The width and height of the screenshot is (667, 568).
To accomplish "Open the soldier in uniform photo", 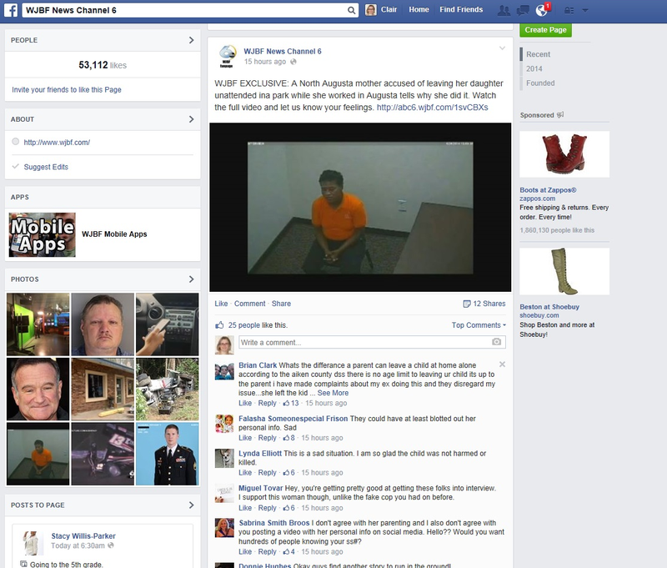I will coord(168,454).
